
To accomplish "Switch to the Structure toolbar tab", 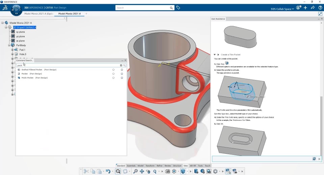I will (x=177, y=166).
